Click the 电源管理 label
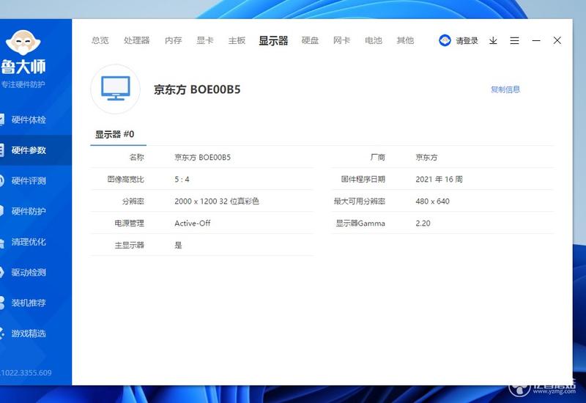The height and width of the screenshot is (403, 586). (130, 223)
